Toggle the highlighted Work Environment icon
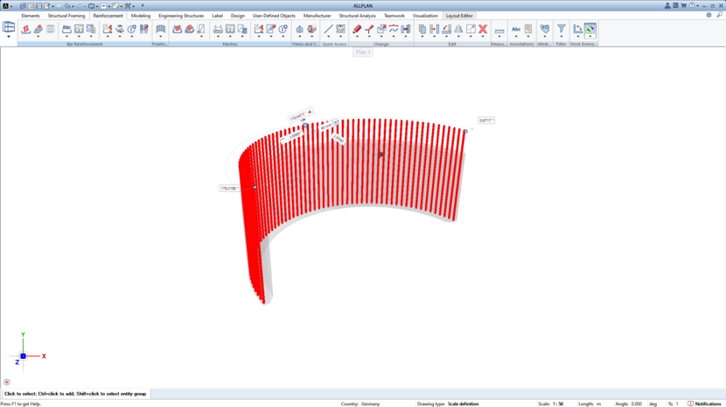 (590, 29)
